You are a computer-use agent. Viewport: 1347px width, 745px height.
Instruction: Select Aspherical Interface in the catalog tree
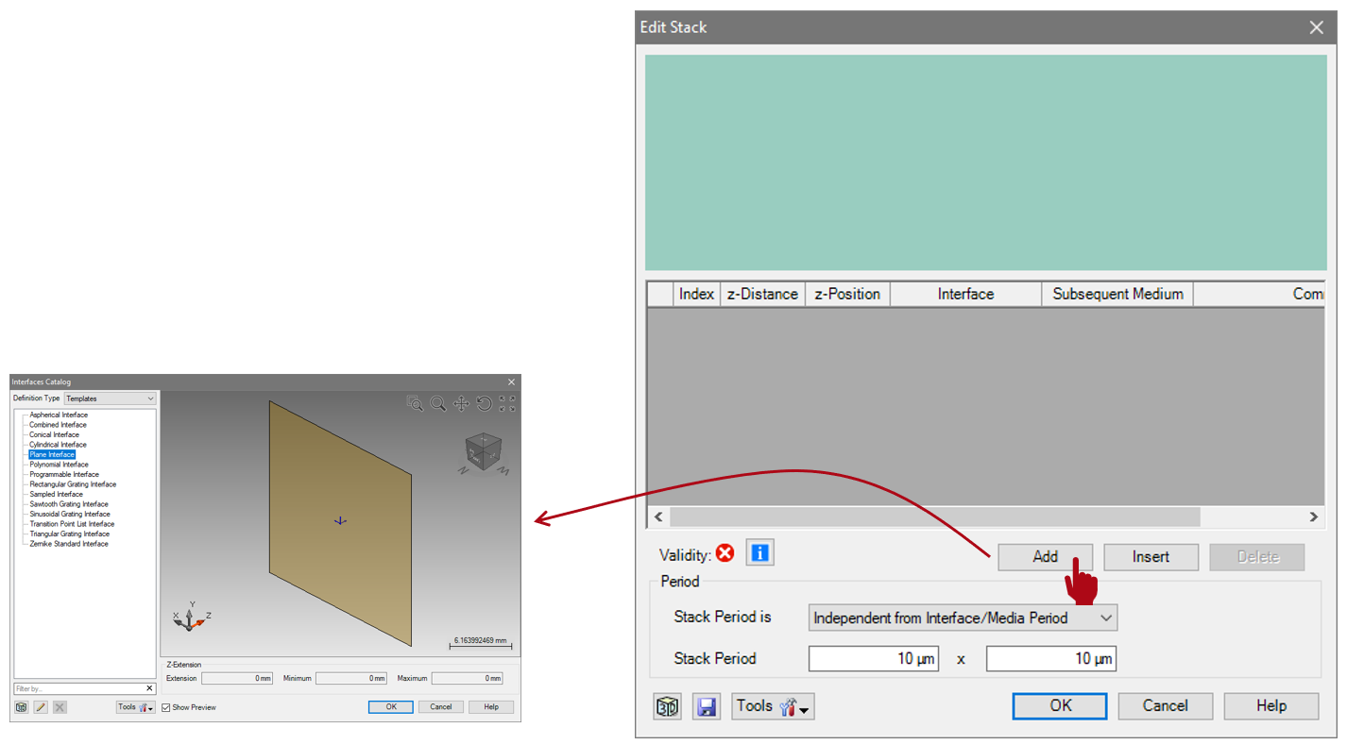click(59, 415)
